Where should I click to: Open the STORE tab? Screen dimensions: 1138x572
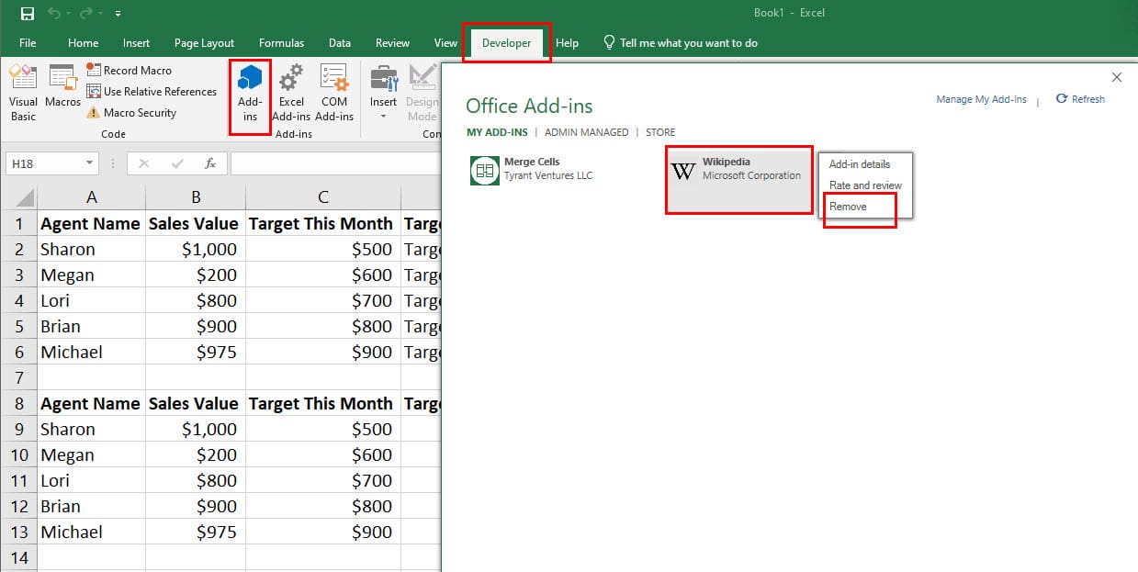click(660, 132)
